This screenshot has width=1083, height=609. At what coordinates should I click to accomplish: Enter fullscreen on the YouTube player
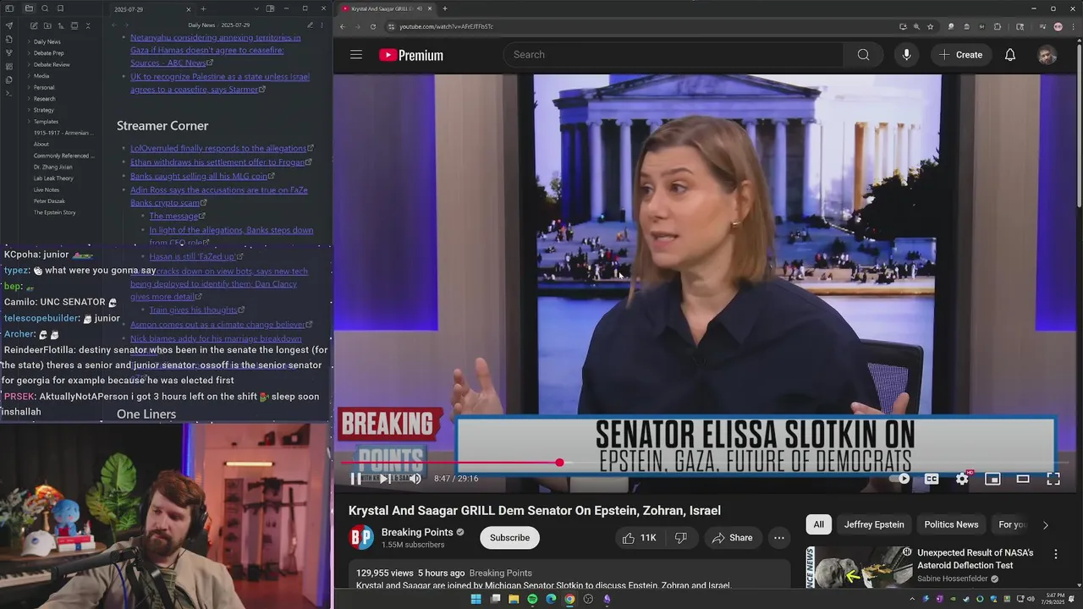pos(1053,479)
